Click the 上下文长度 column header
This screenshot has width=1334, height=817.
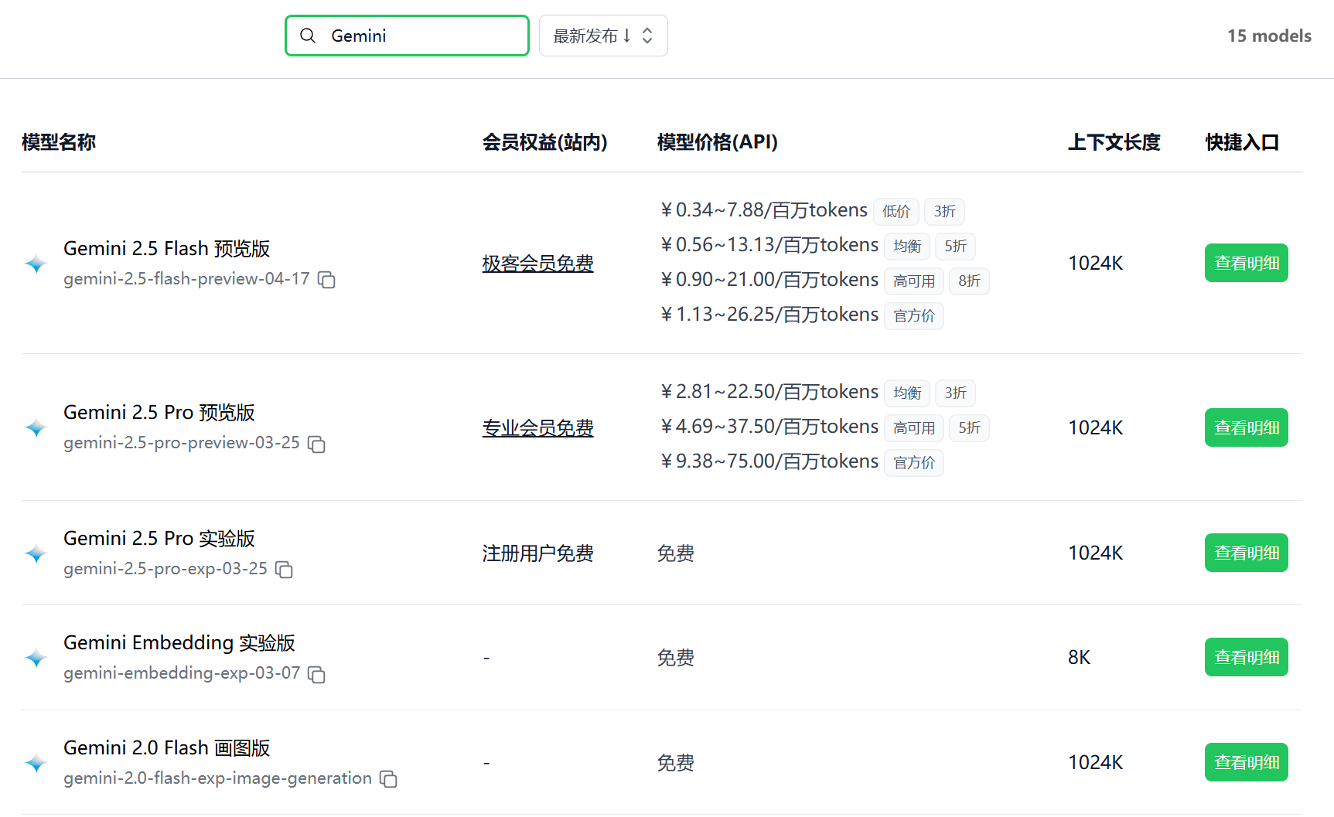tap(1114, 142)
